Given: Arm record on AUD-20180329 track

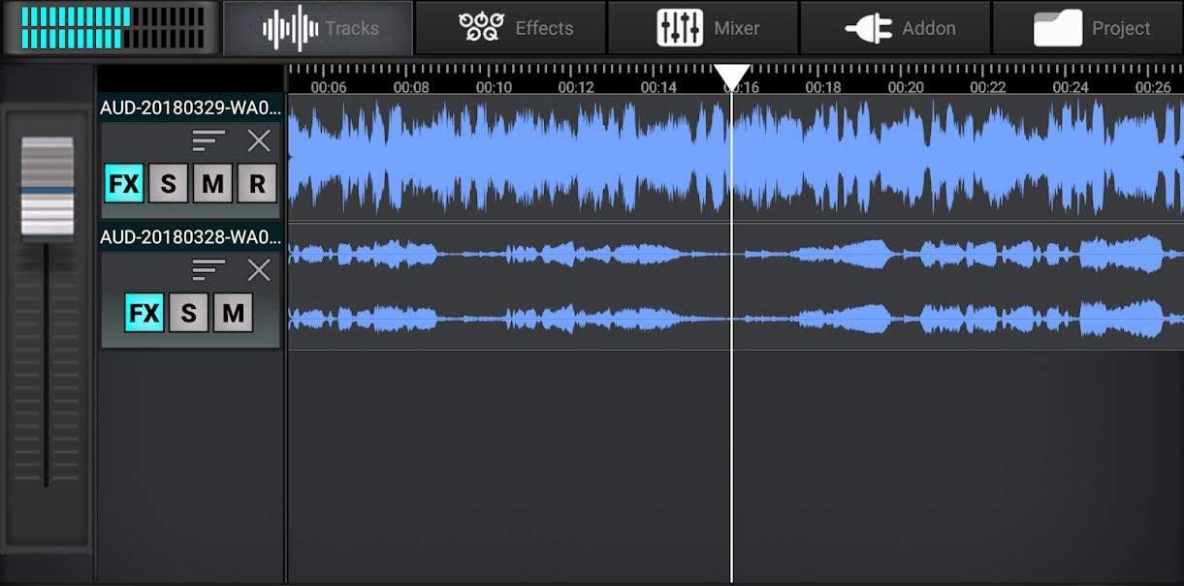Looking at the screenshot, I should pos(257,183).
